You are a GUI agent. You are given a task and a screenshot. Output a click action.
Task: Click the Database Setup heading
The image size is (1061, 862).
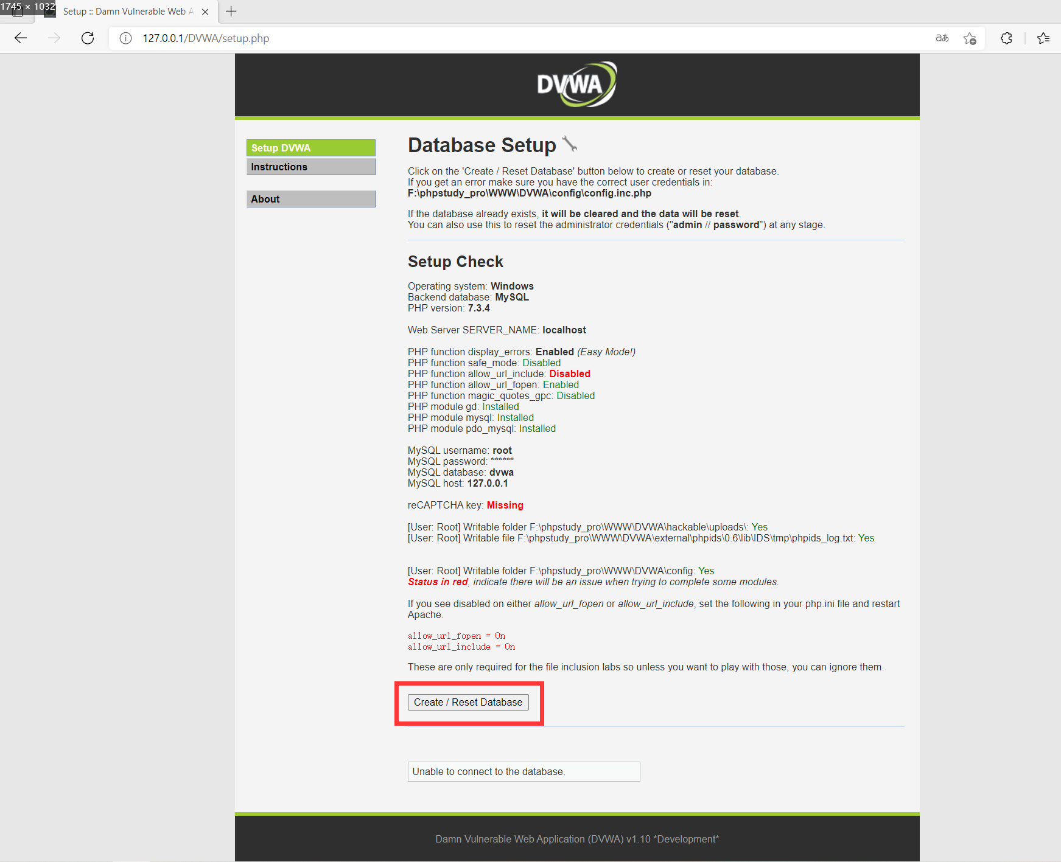click(481, 145)
